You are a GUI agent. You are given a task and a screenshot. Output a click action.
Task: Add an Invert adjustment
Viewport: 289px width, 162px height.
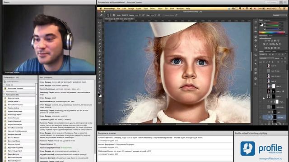coord(265,48)
